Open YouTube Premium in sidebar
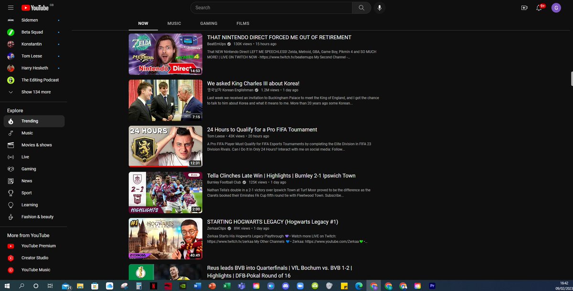This screenshot has height=291, width=573. pos(34,246)
